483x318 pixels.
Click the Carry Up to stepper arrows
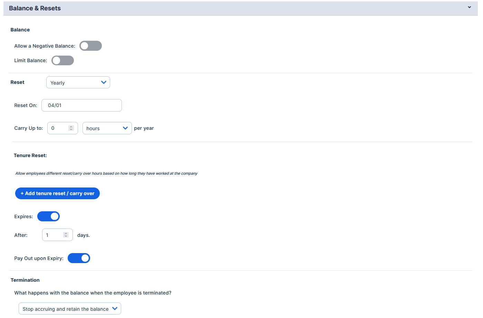point(71,128)
